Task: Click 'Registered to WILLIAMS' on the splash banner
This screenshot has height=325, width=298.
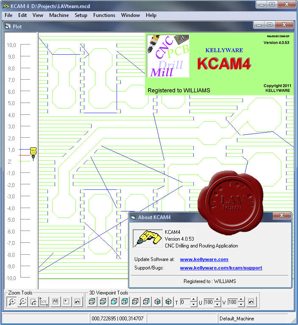Action: coord(179,90)
